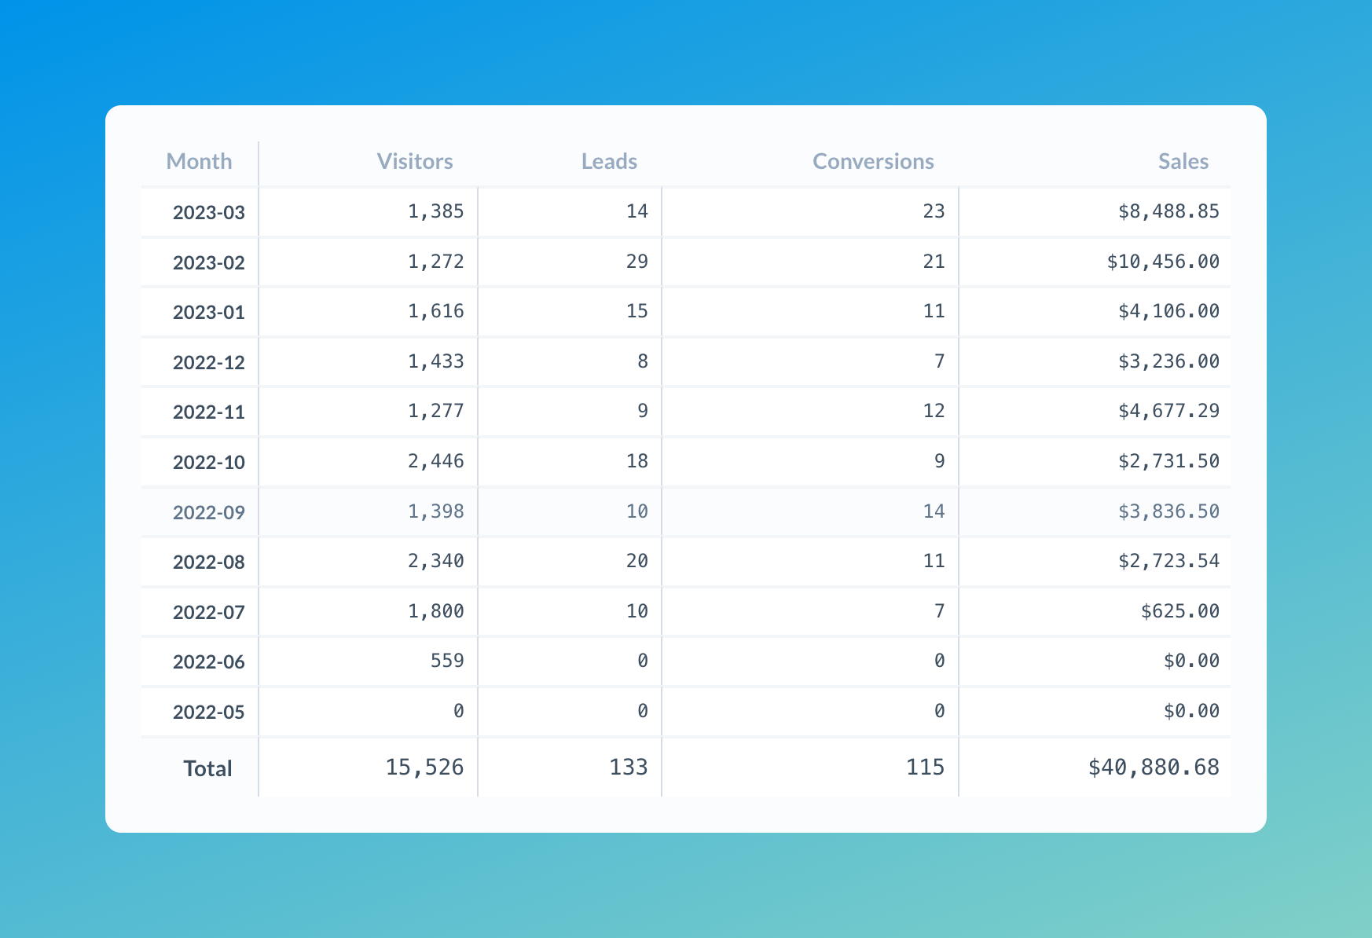The image size is (1372, 938).
Task: Select the 2022-08 month row label
Action: [x=209, y=562]
